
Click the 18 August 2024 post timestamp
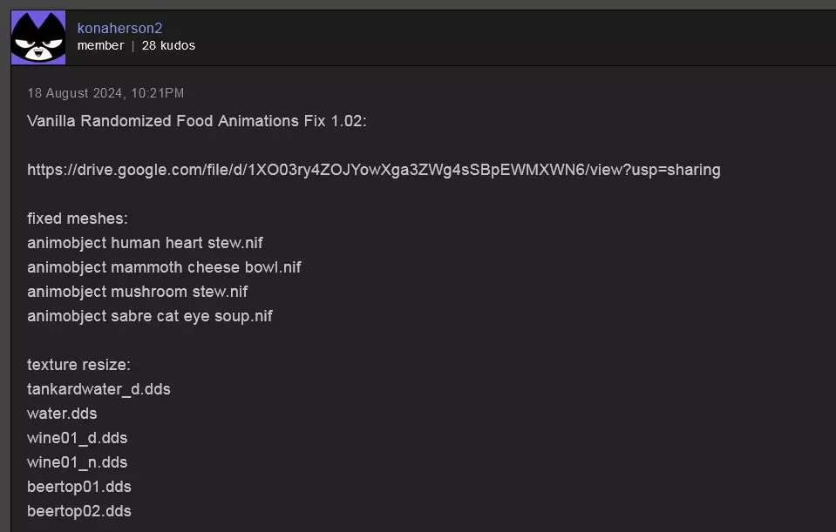point(105,93)
